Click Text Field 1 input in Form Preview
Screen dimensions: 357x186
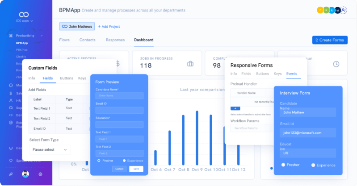[120, 139]
